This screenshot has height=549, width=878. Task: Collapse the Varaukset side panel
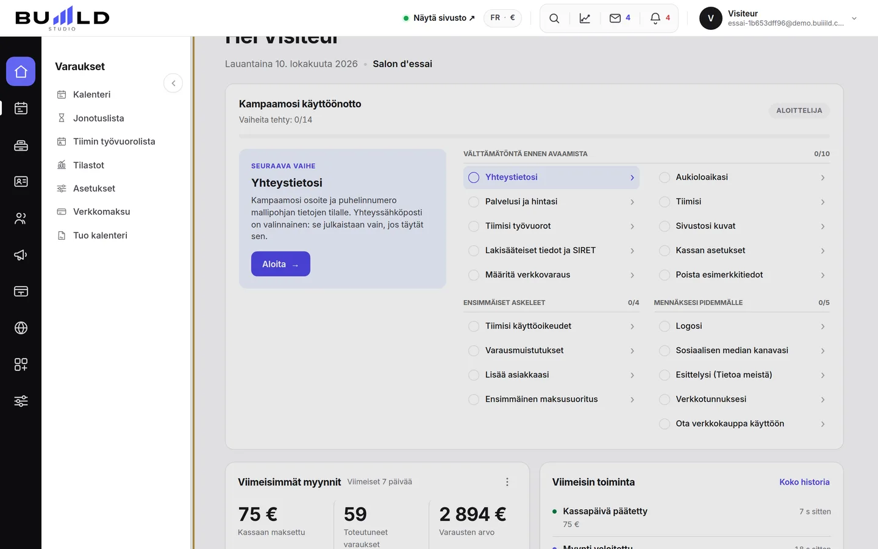tap(173, 83)
